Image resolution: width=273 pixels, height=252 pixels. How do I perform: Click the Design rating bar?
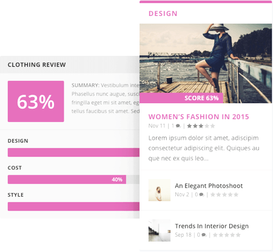(x=73, y=152)
